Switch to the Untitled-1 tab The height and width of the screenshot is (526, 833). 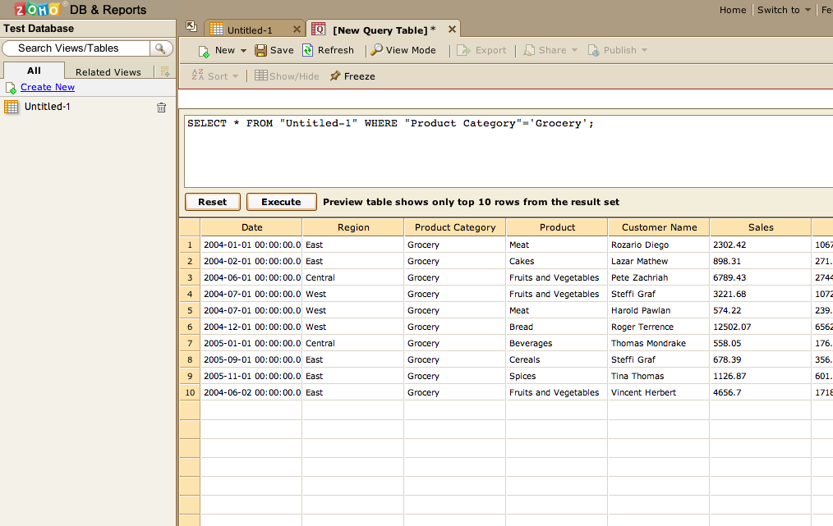tap(250, 30)
